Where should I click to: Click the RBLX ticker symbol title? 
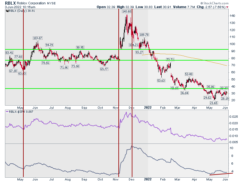pyautogui.click(x=10, y=3)
